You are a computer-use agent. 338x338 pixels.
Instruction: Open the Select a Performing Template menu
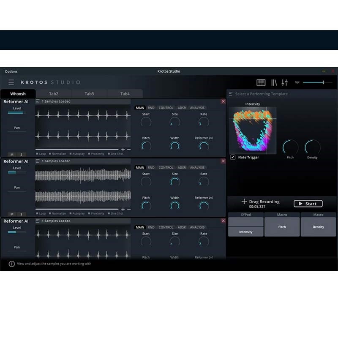click(231, 94)
